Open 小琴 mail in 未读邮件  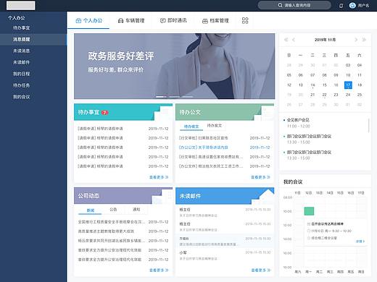click(225, 255)
